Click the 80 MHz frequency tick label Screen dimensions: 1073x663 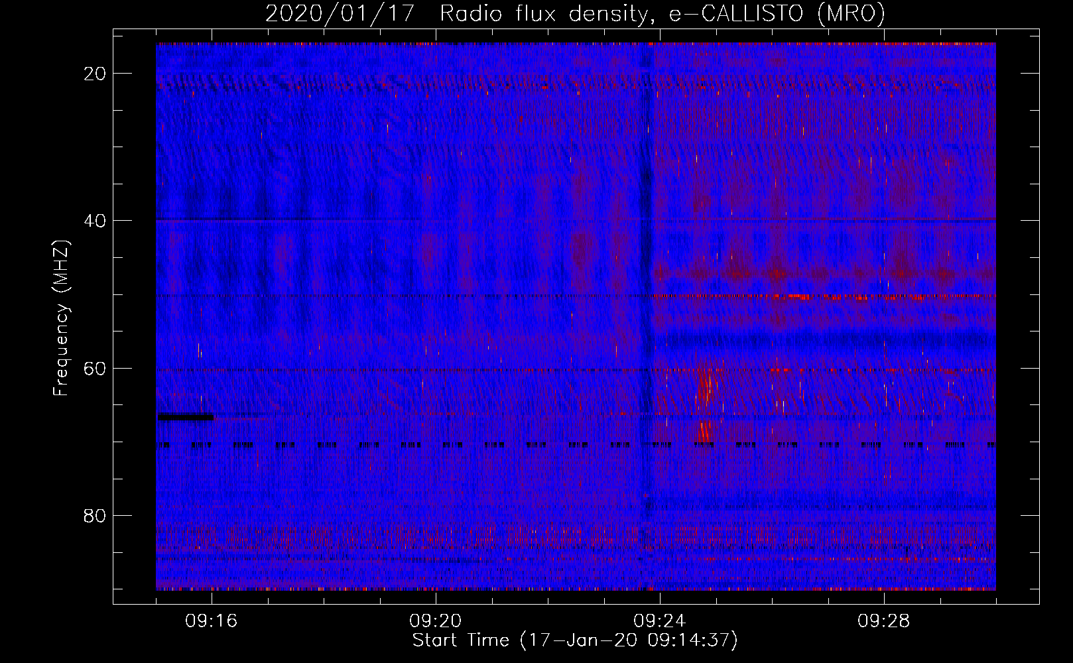point(95,515)
